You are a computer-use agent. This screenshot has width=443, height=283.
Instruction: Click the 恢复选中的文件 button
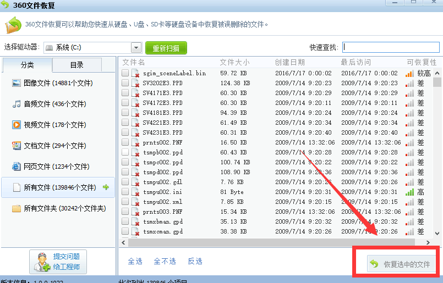click(x=401, y=264)
